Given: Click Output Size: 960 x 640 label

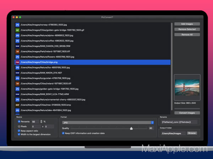Looking at the screenshot, I should pos(185,103).
